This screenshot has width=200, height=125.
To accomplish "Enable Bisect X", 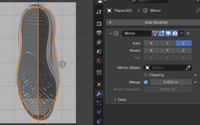I will [151, 50].
